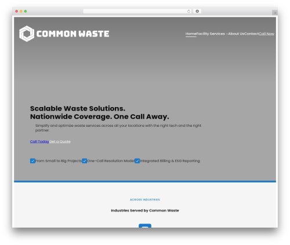
Task: Click the From Small to Big Projects text
Action: click(x=59, y=161)
